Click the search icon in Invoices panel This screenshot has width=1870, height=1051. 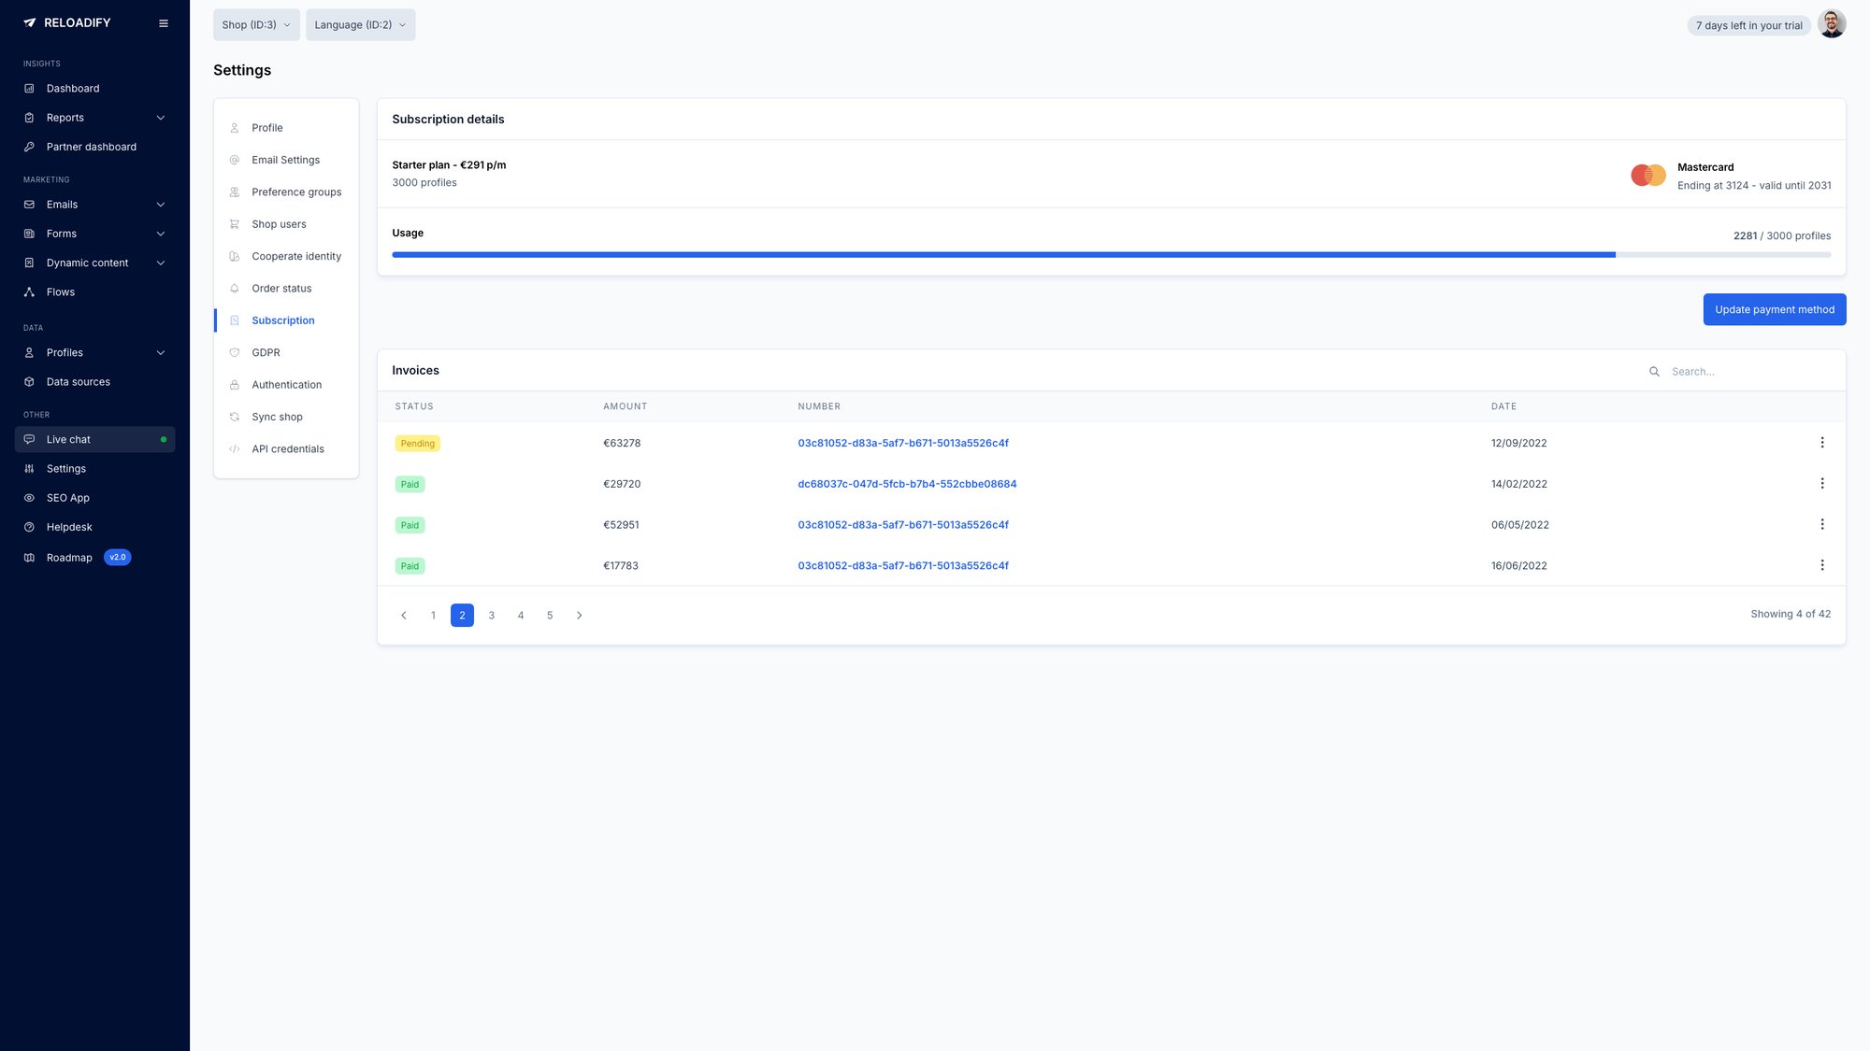coord(1655,371)
